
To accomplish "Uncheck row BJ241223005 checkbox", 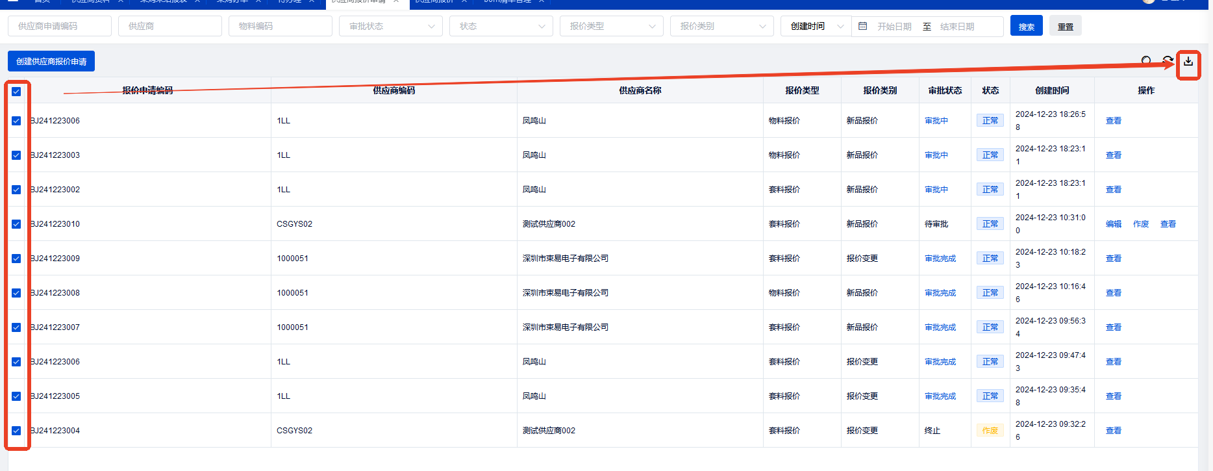I will click(x=16, y=396).
